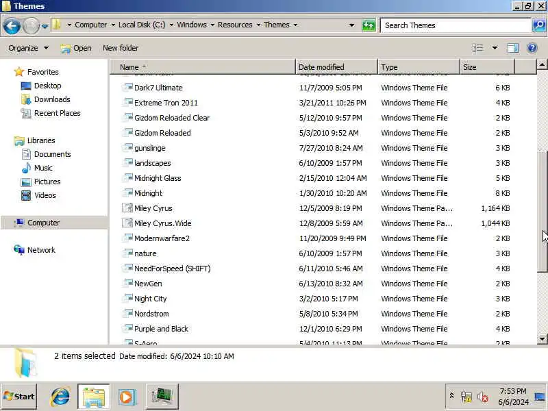Screen dimensions: 548x411
Task: Open the Pictures library
Action: pos(47,182)
